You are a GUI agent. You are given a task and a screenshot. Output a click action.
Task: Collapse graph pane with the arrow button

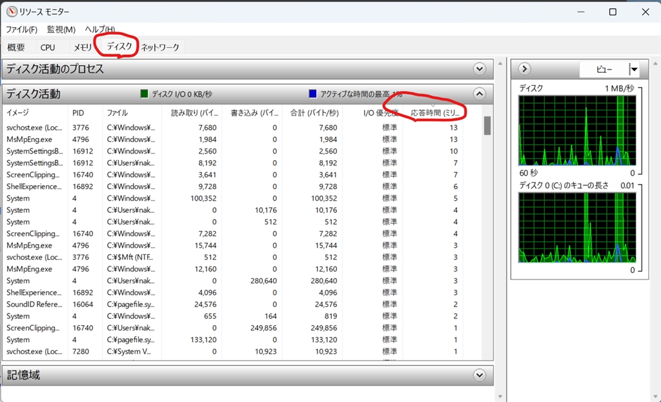click(524, 68)
